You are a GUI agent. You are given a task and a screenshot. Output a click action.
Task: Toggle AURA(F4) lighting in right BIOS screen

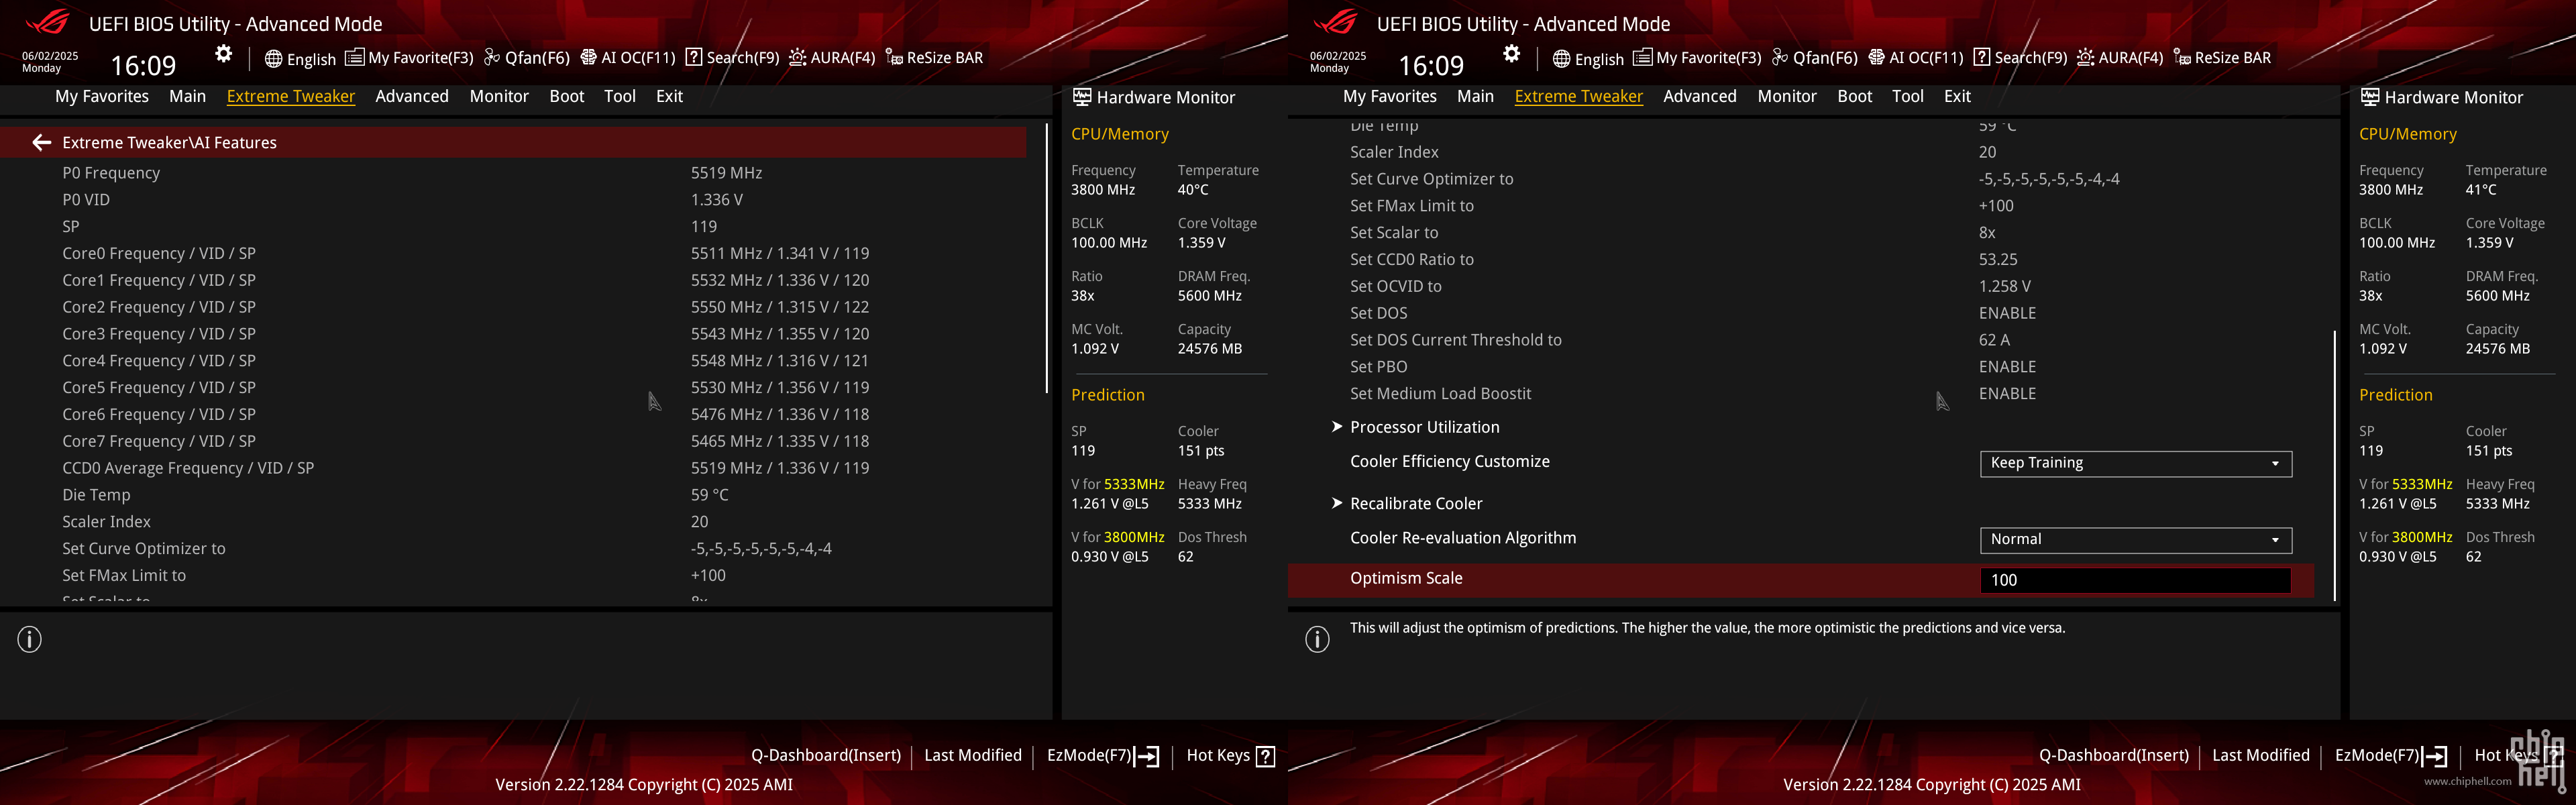(2120, 58)
